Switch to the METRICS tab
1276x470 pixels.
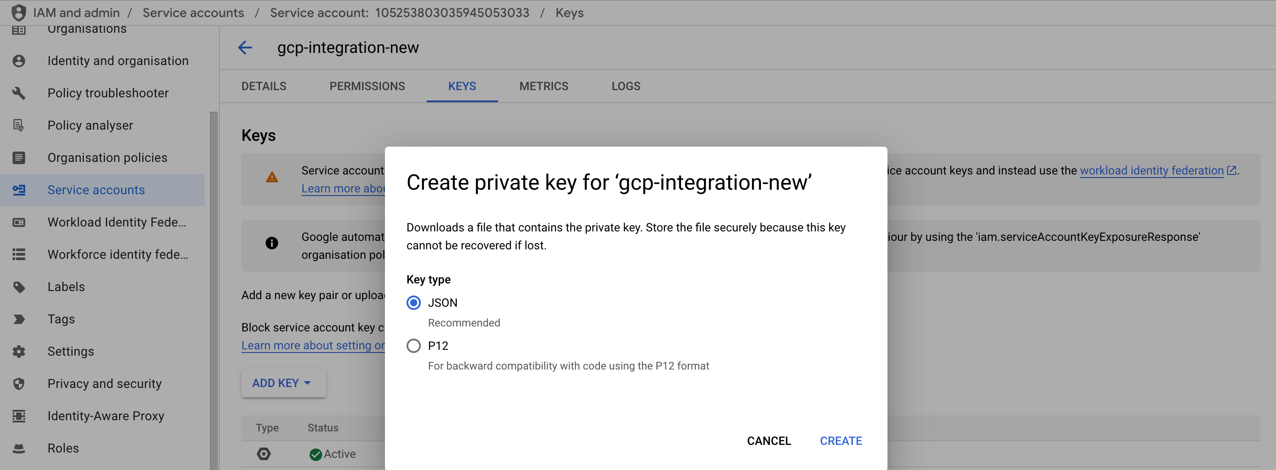coord(544,86)
